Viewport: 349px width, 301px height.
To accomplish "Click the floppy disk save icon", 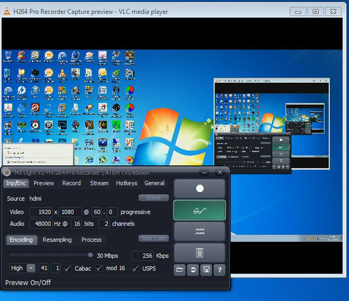I will pyautogui.click(x=206, y=270).
